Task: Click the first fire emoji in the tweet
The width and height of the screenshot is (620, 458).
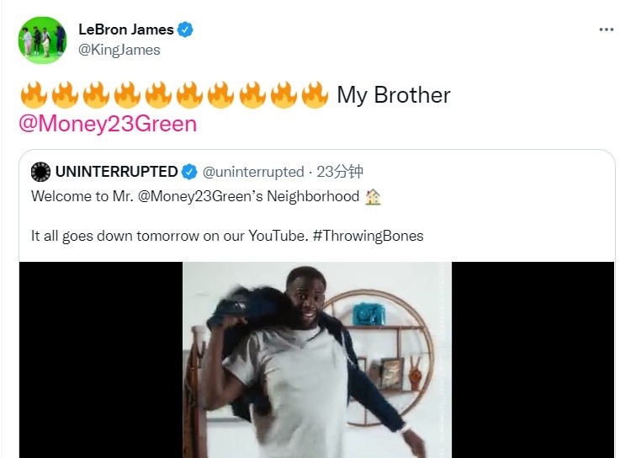Action: click(34, 95)
